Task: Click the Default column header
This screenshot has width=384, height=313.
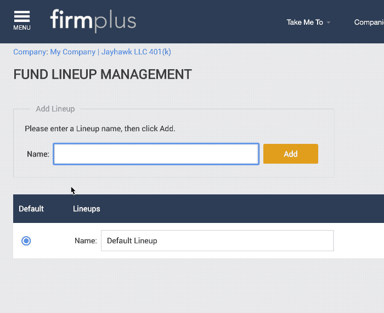Action: [x=31, y=209]
